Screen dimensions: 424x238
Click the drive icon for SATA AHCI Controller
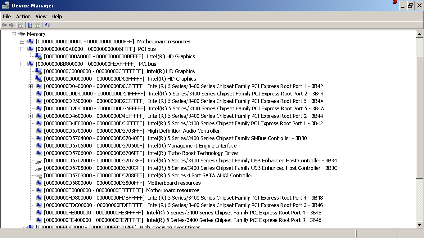39,175
